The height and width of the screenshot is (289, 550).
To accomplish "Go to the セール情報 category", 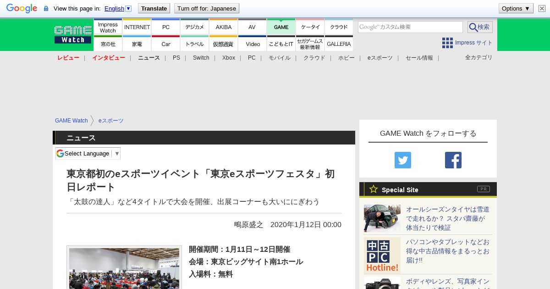I will point(419,58).
